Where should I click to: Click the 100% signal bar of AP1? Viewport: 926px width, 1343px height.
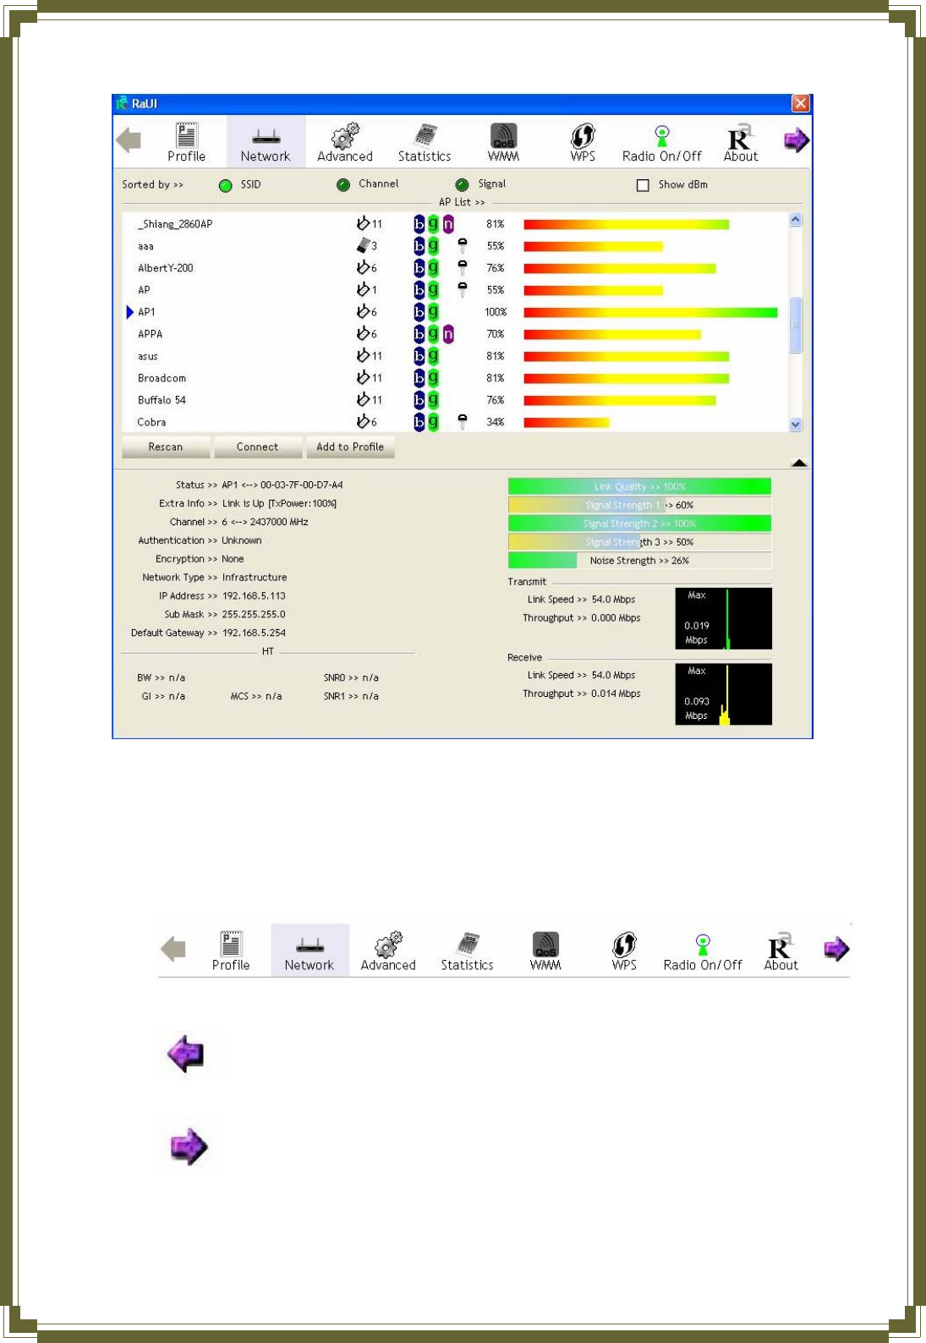click(650, 312)
